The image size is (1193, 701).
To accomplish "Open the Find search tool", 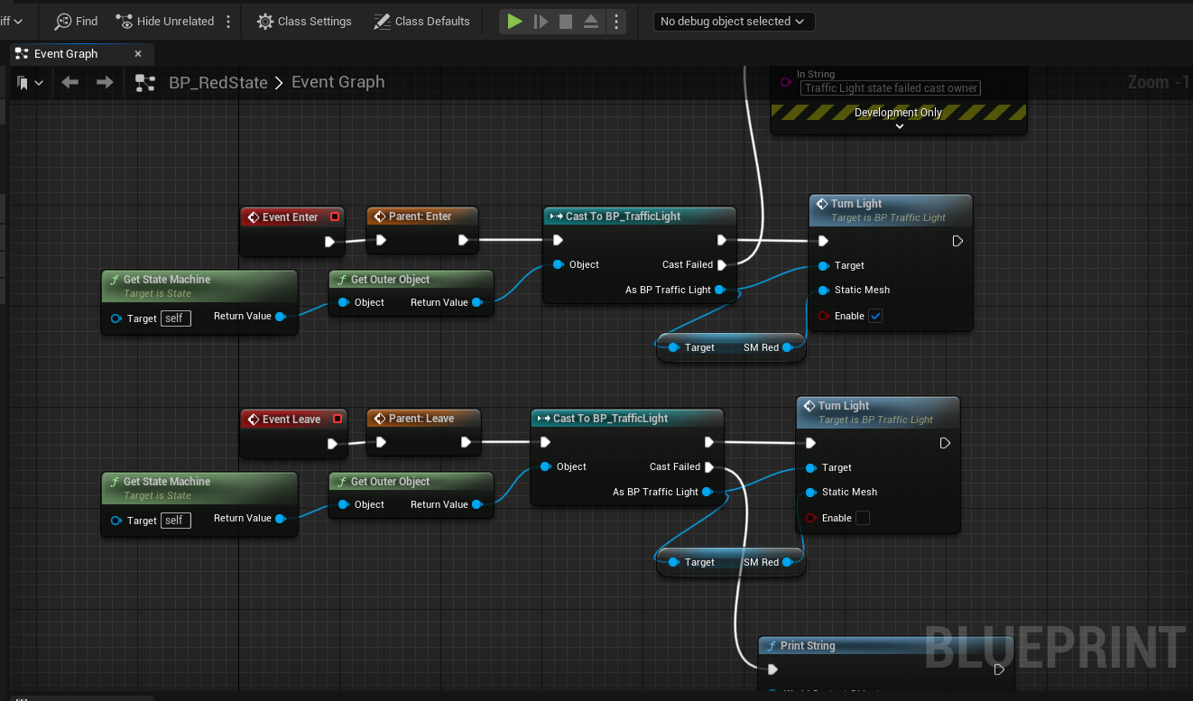I will coord(76,21).
